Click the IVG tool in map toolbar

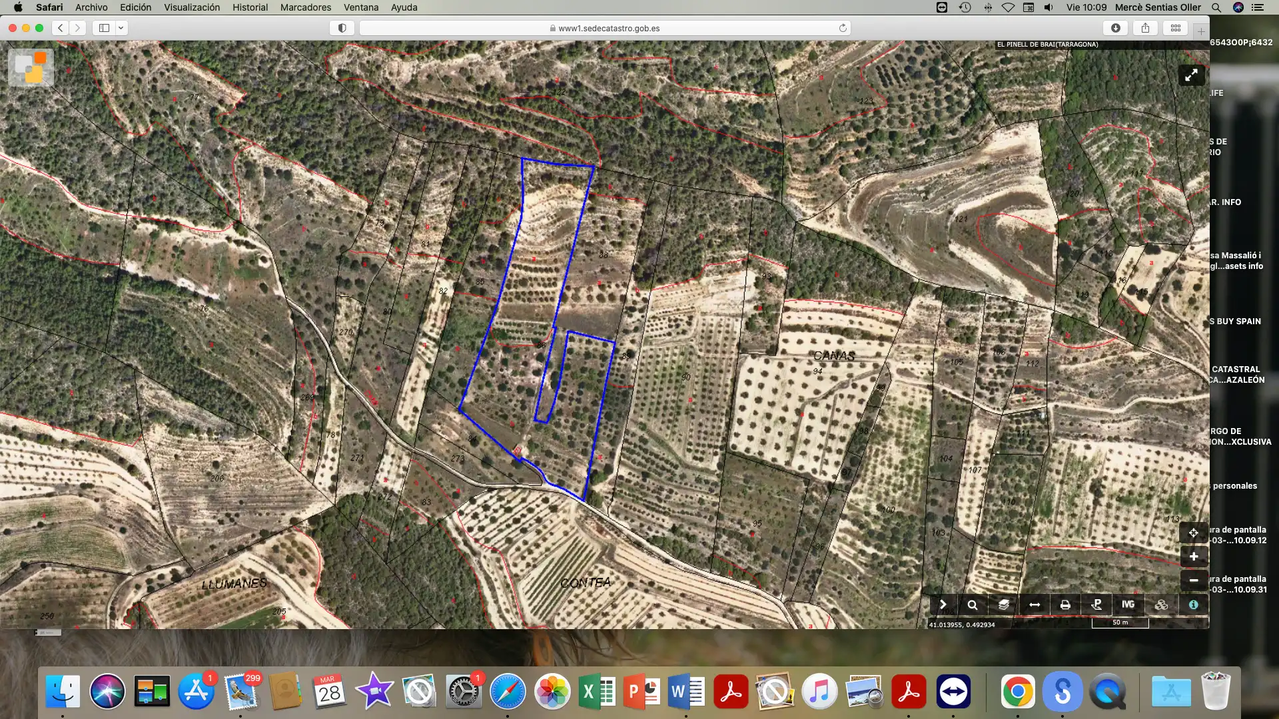[x=1128, y=604]
